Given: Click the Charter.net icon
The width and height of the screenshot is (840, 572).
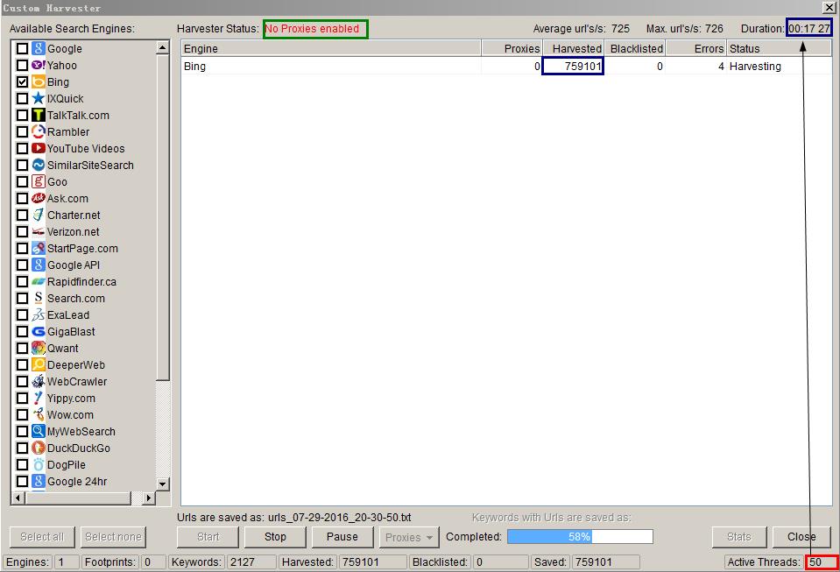Looking at the screenshot, I should tap(38, 215).
